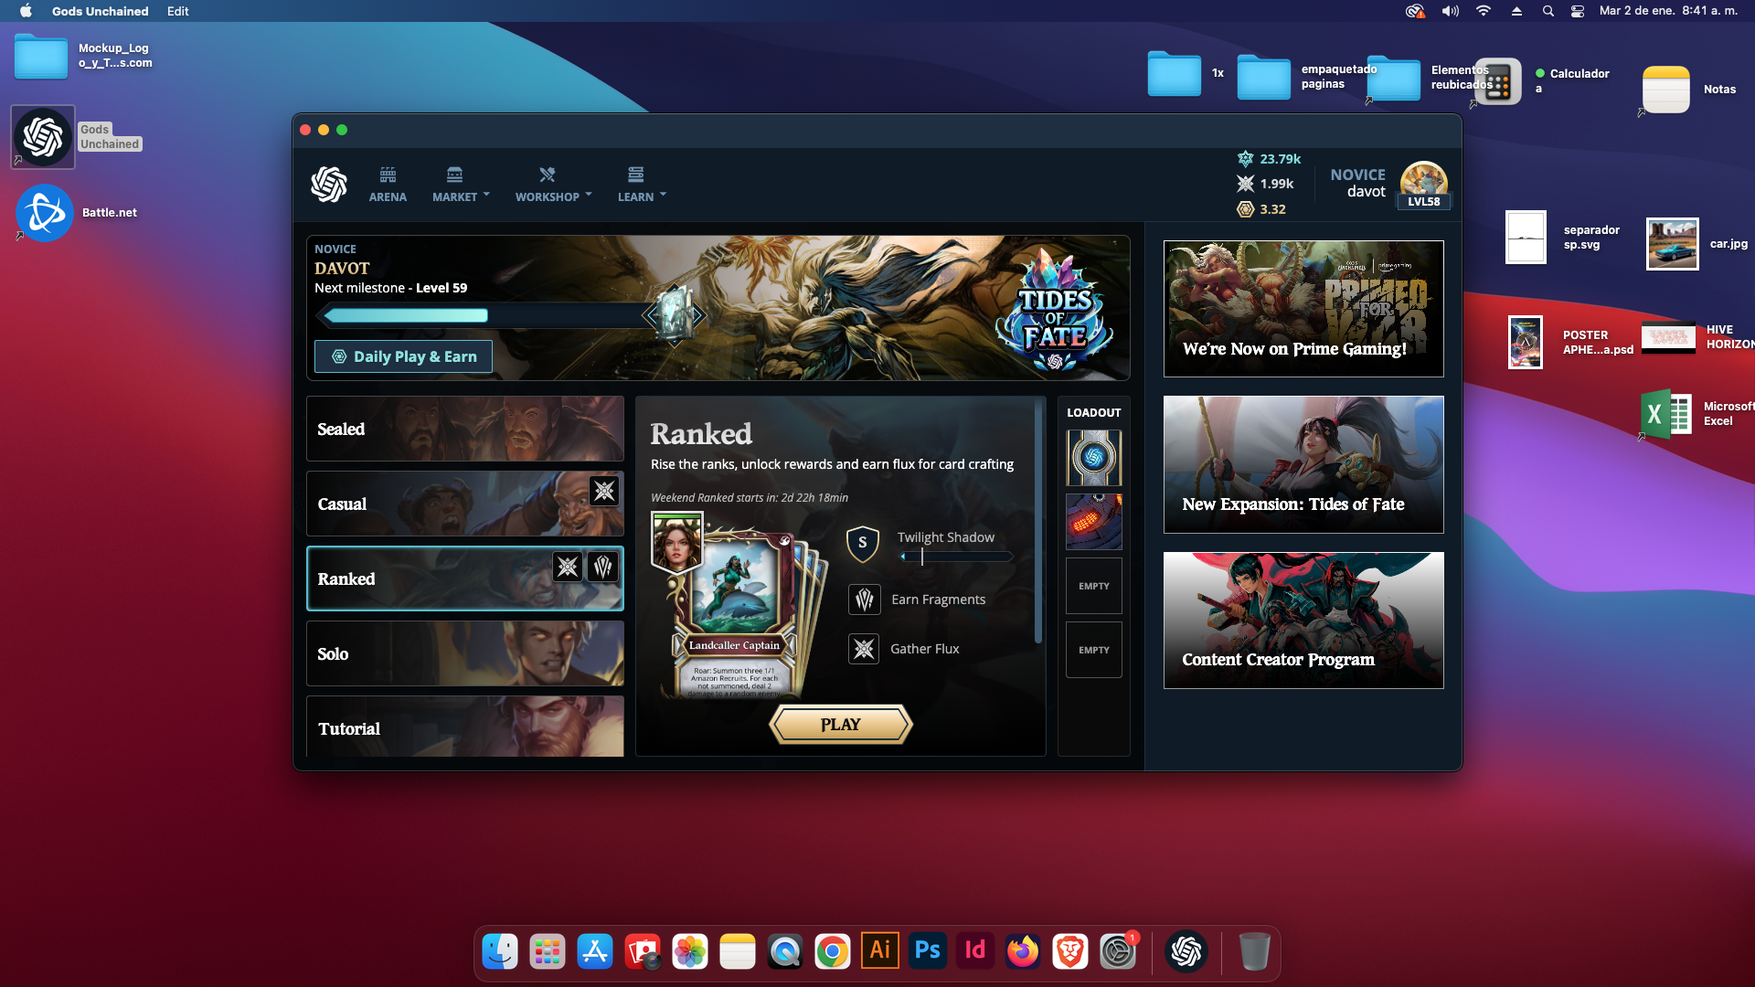Open the Edit menu in menu bar
Viewport: 1755px width, 987px height.
178,11
